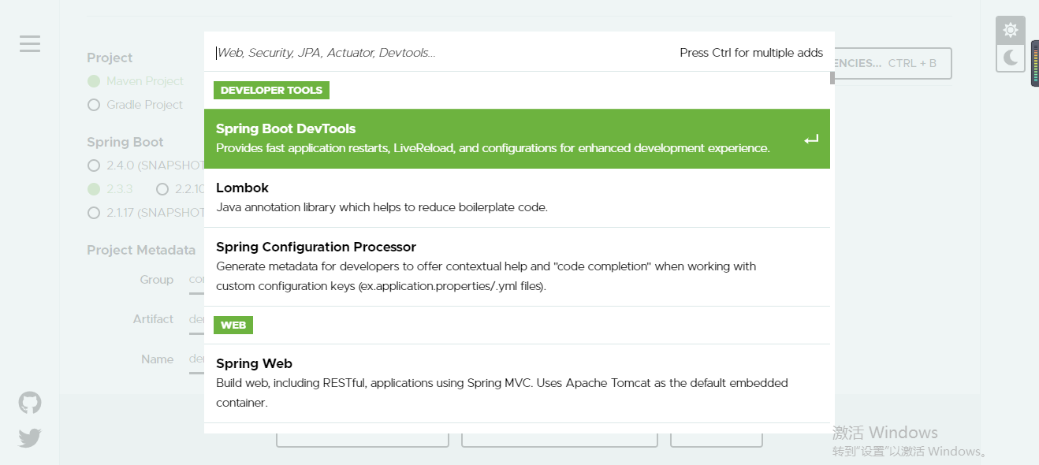Click the Project Metadata heading
Image resolution: width=1039 pixels, height=465 pixels.
[141, 250]
